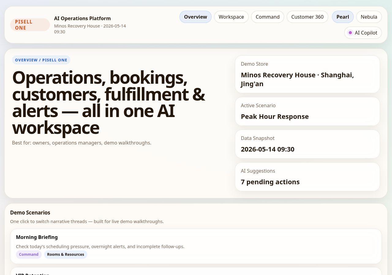This screenshot has height=275, width=392.
Task: Open the Workspace tab
Action: 231,17
